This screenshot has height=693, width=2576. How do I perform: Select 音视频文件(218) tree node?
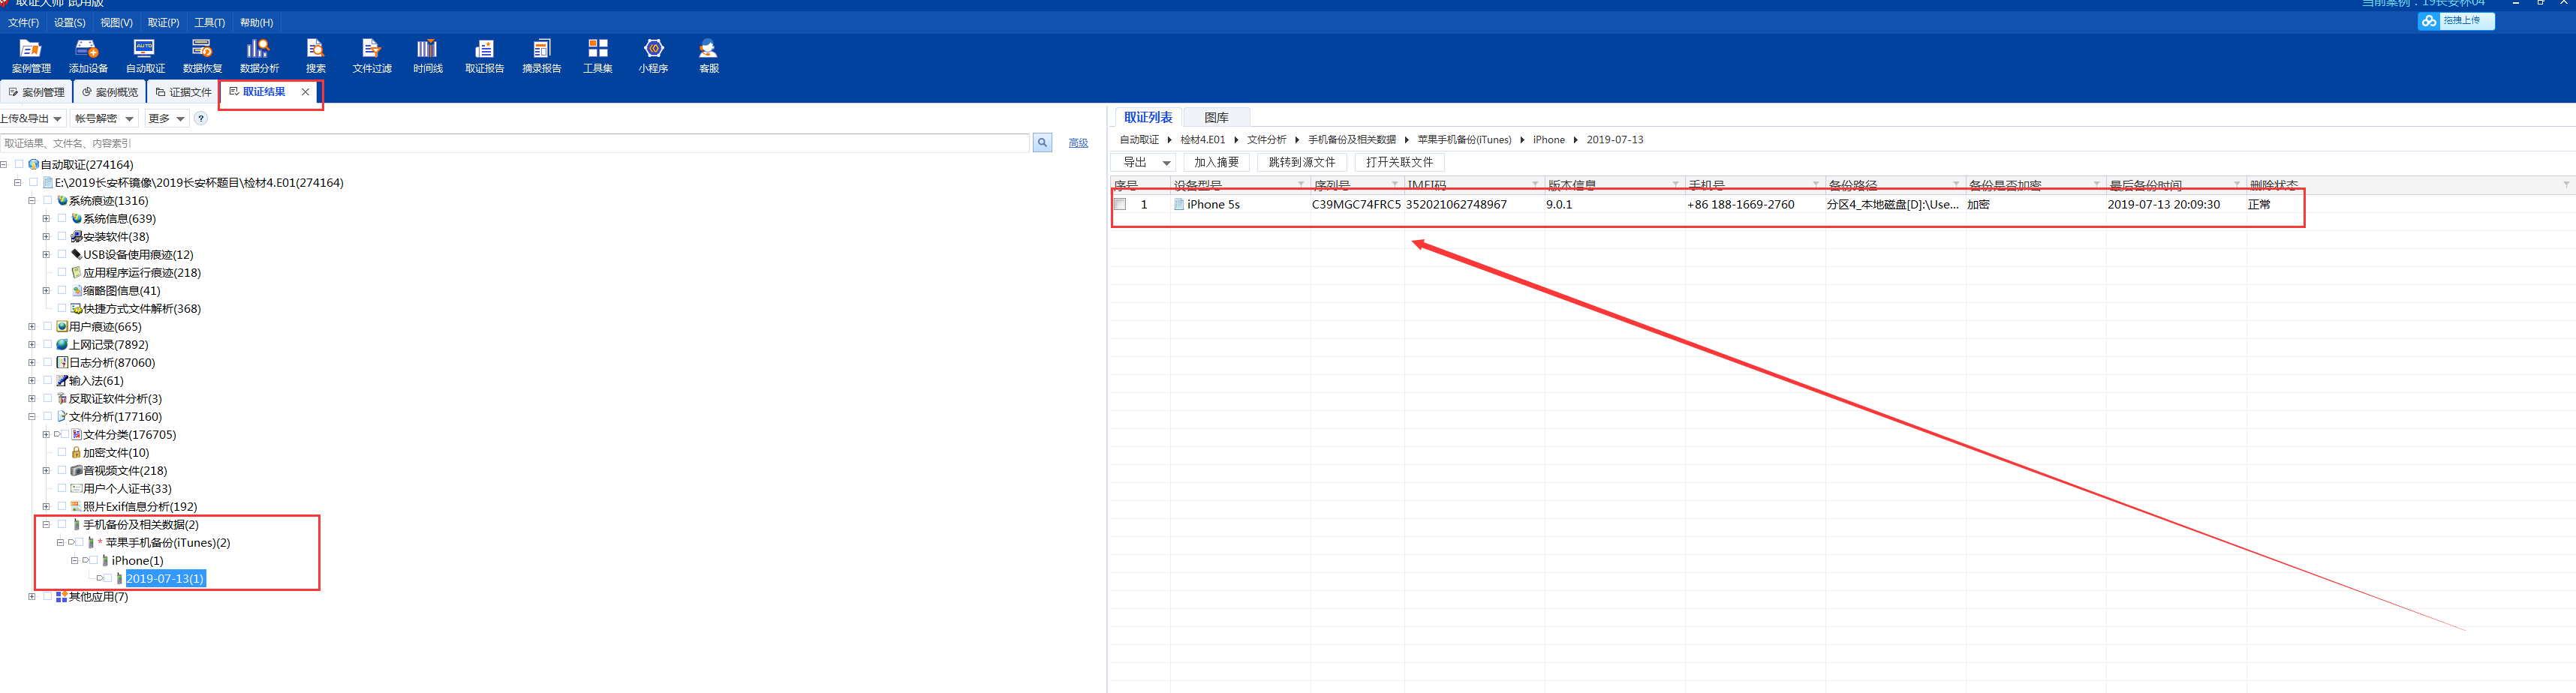125,470
